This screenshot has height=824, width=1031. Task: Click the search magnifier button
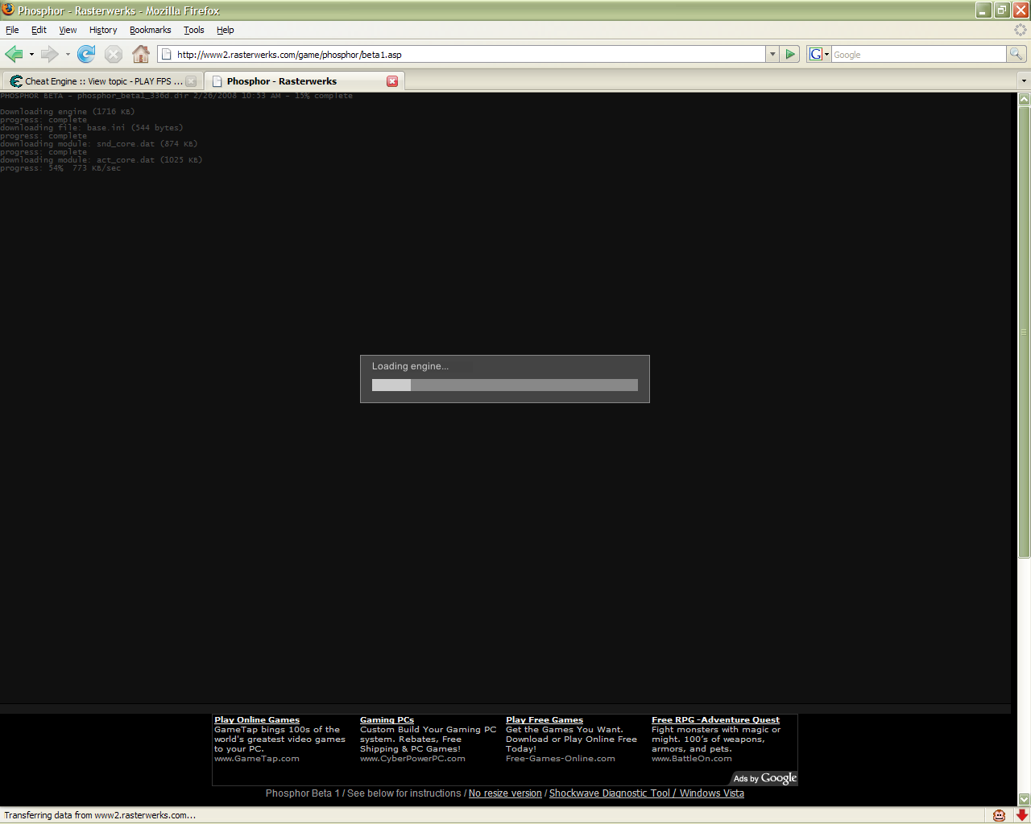(1017, 54)
